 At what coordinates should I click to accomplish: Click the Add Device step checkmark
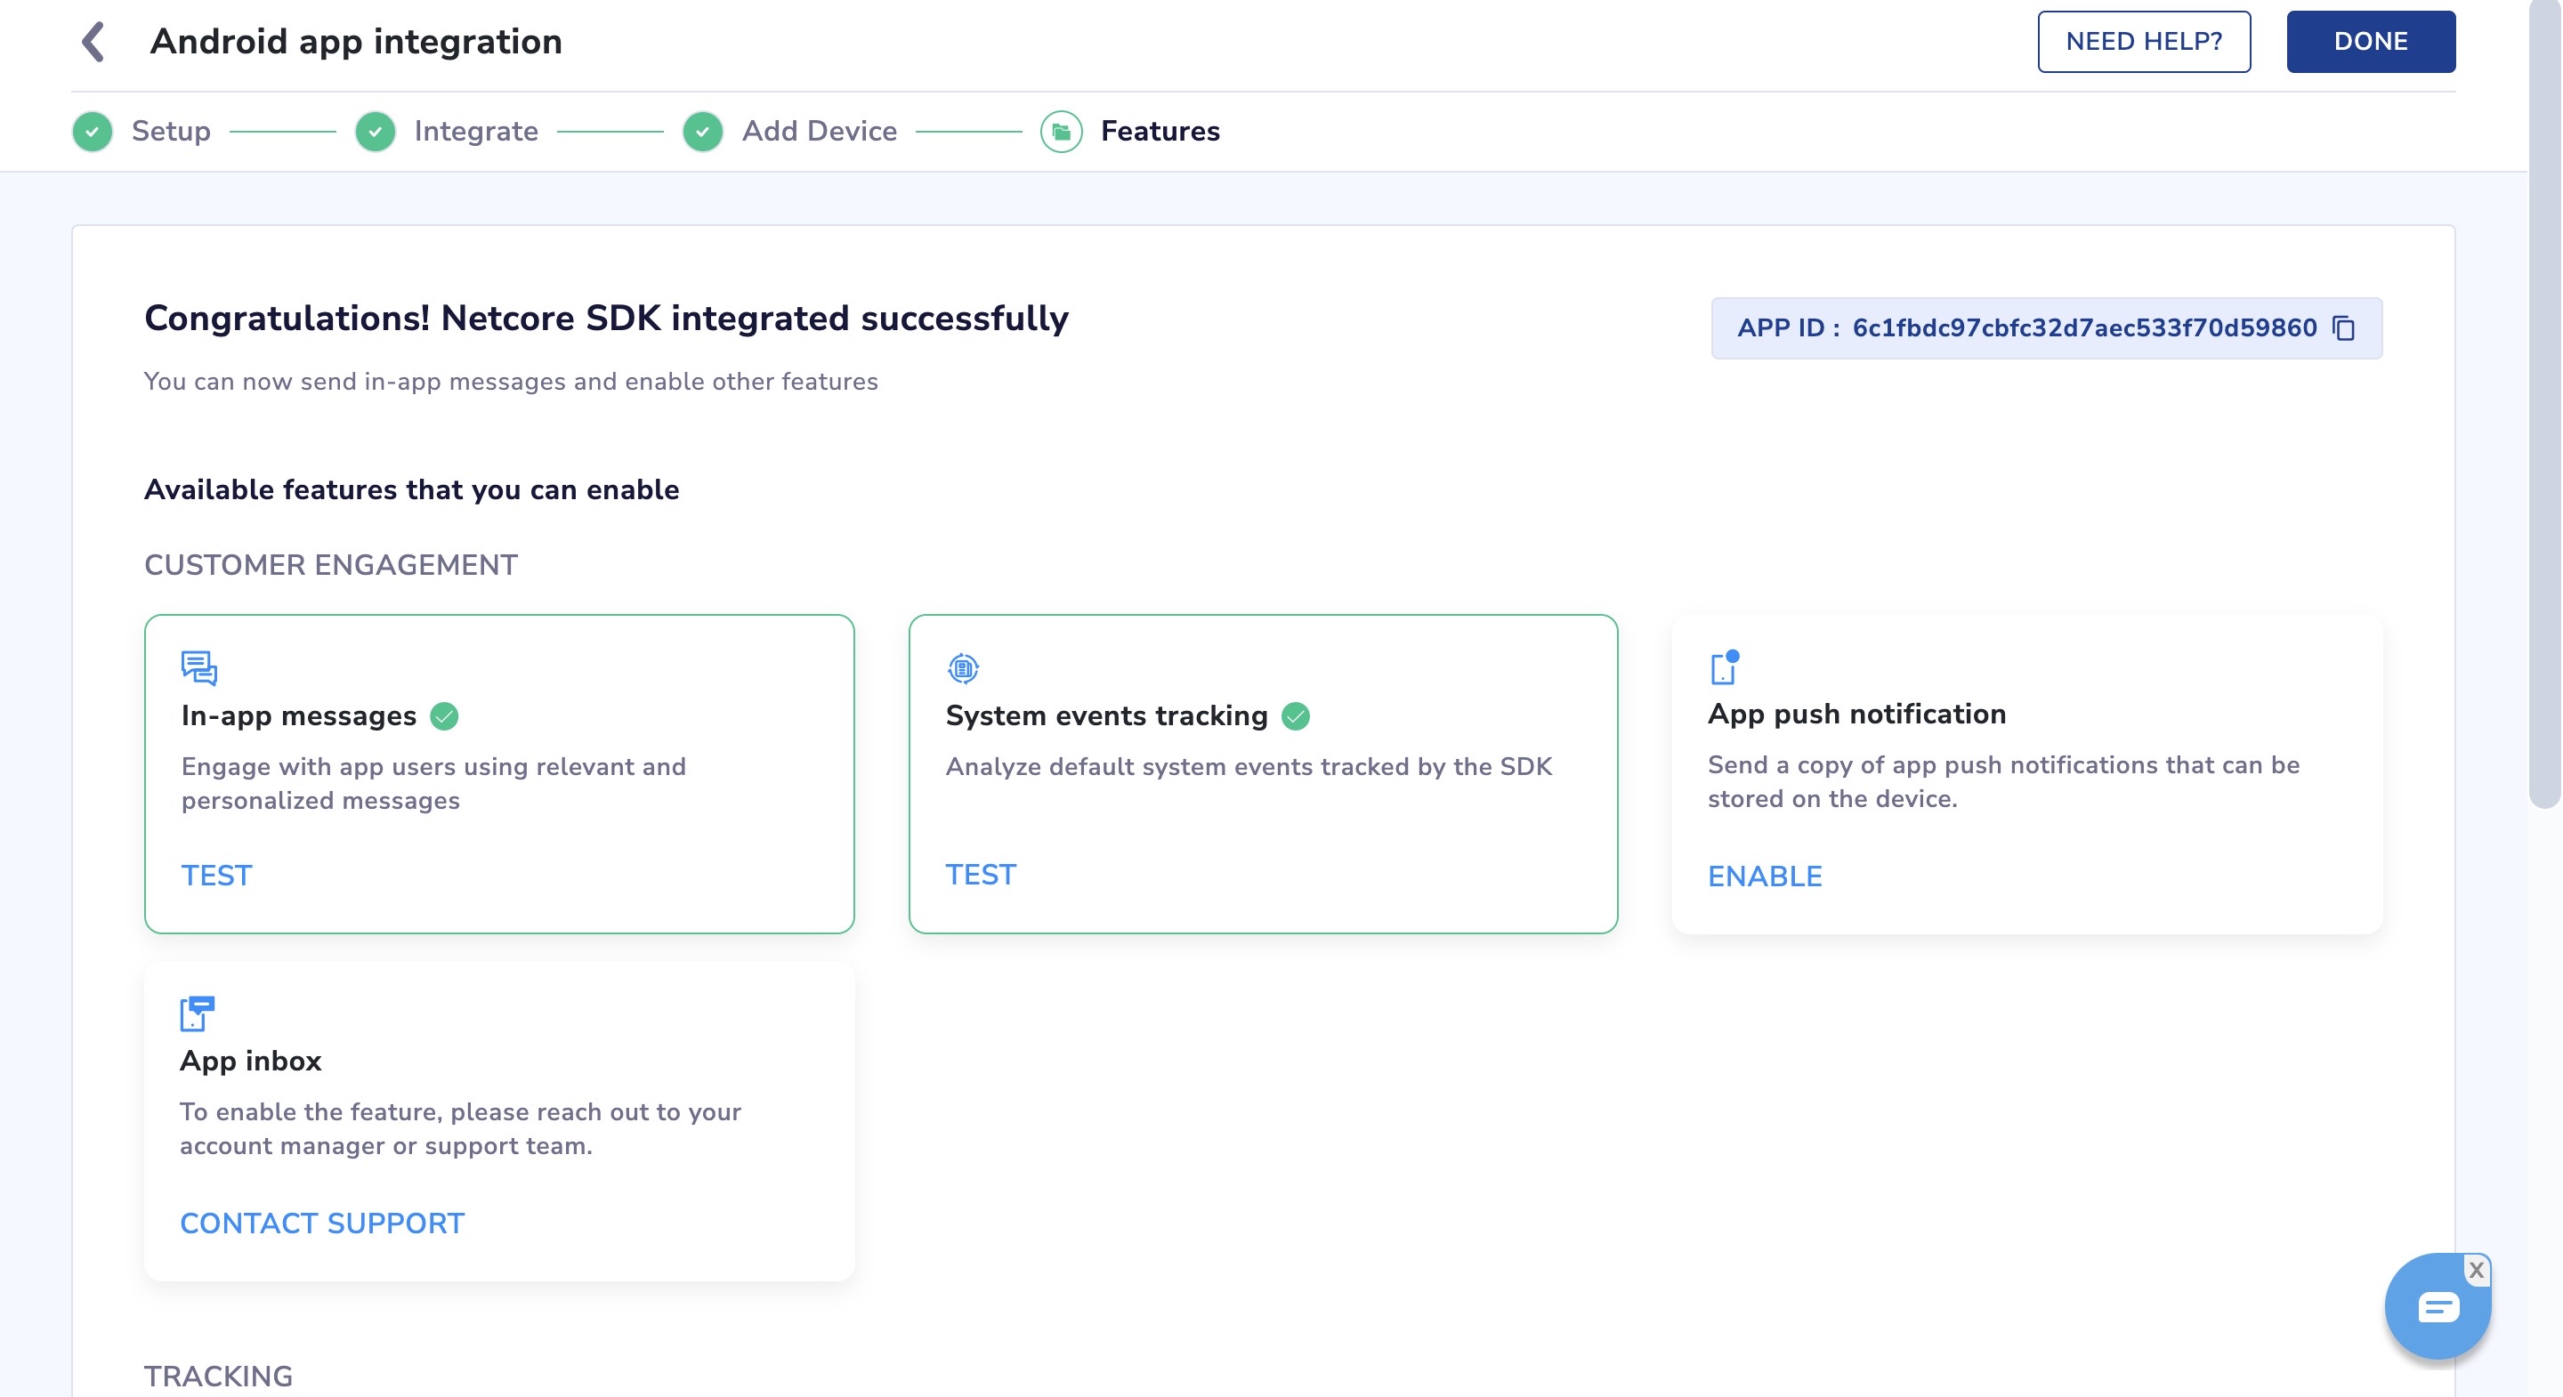click(702, 132)
